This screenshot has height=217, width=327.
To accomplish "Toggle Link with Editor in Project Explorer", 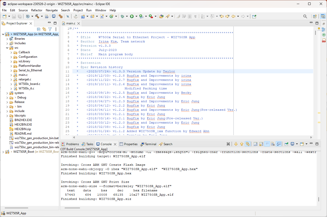I will pyautogui.click(x=44, y=29).
